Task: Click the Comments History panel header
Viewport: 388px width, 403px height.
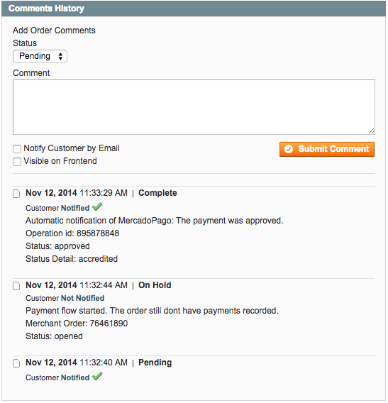Action: (194, 9)
